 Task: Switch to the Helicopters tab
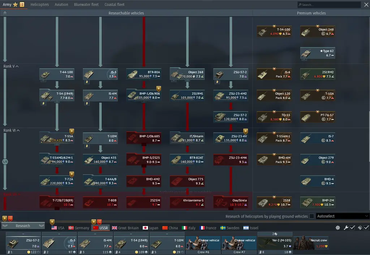pos(40,5)
